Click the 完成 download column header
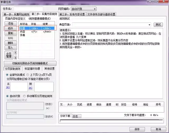The image size is (169, 133). tap(79, 104)
